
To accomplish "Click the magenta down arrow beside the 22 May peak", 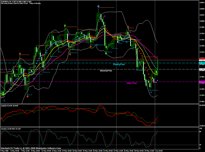I will (104, 16).
